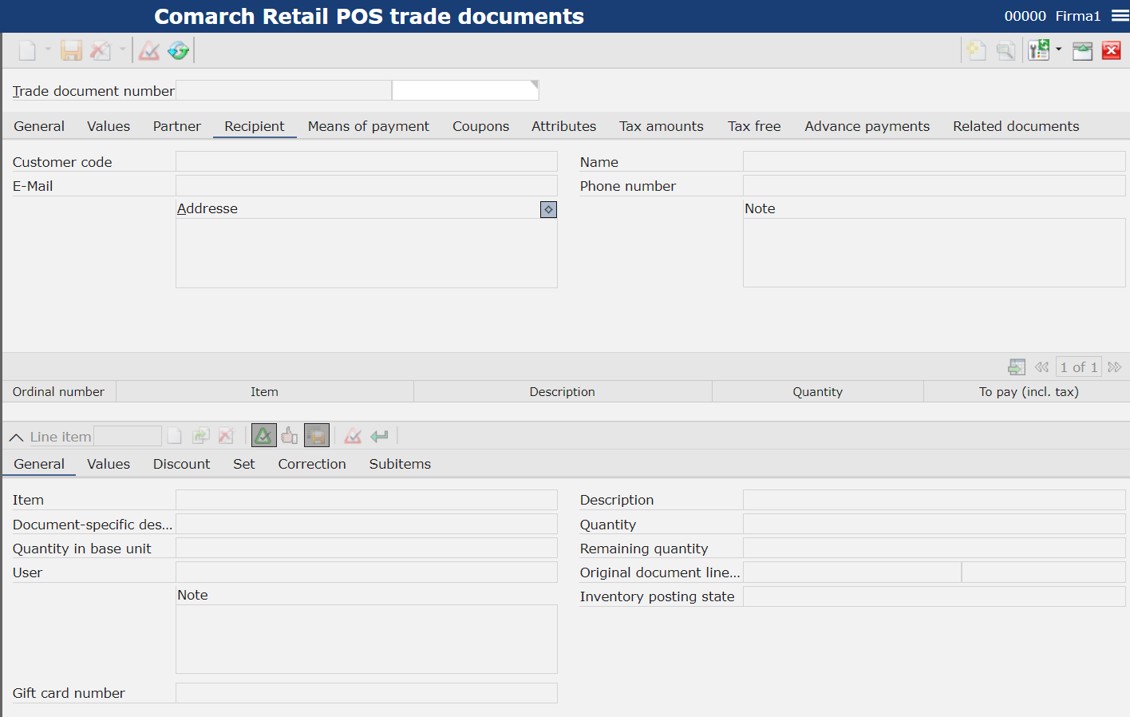Click the Phone number field

tap(934, 185)
